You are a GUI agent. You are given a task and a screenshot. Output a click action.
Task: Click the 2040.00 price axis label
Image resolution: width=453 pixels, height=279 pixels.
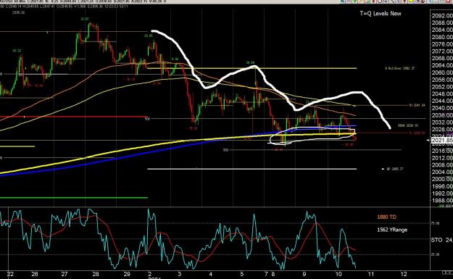[x=442, y=108]
